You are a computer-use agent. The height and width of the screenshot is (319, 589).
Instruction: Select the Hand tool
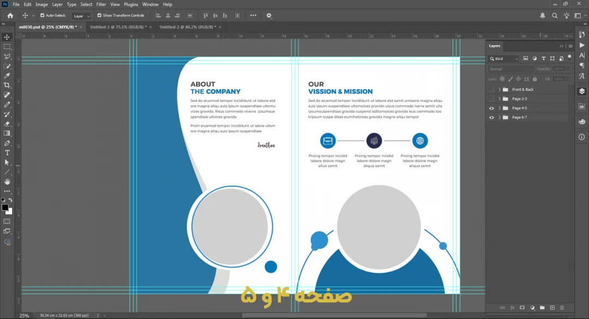(7, 182)
